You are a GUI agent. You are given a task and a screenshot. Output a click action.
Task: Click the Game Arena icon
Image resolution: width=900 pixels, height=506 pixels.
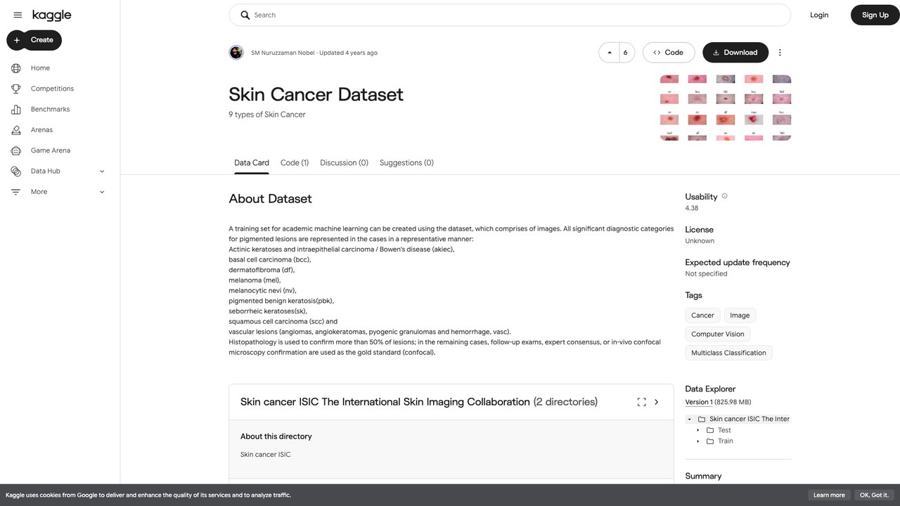[x=16, y=150]
